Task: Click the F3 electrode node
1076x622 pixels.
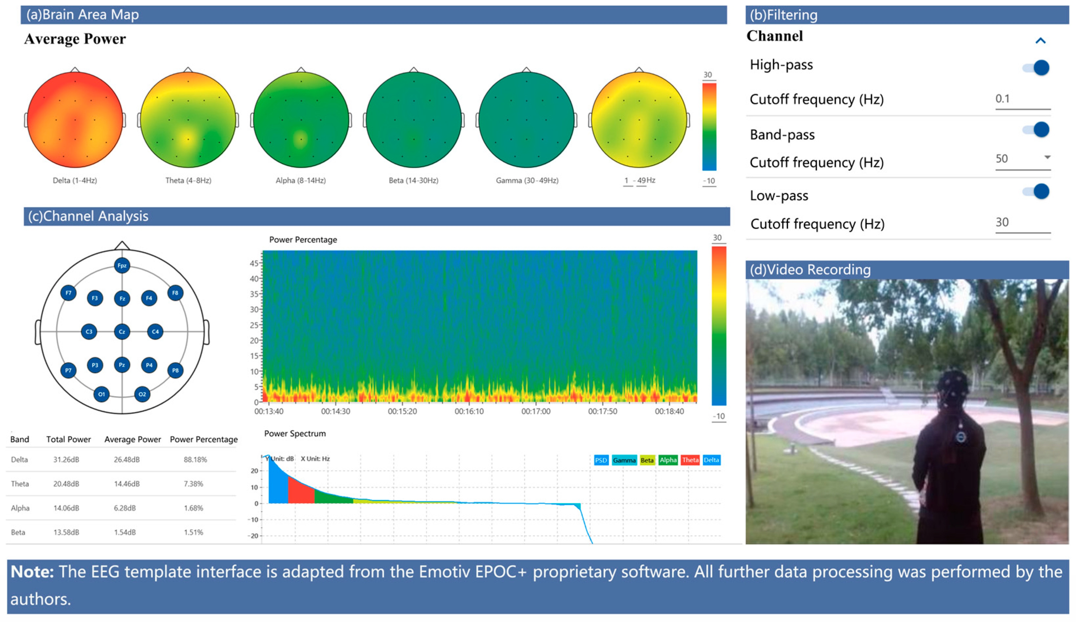Action: coord(95,298)
